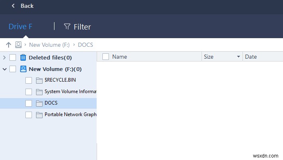Sort by the Size column header
Viewport: 283px width, 160px height.
[208, 57]
